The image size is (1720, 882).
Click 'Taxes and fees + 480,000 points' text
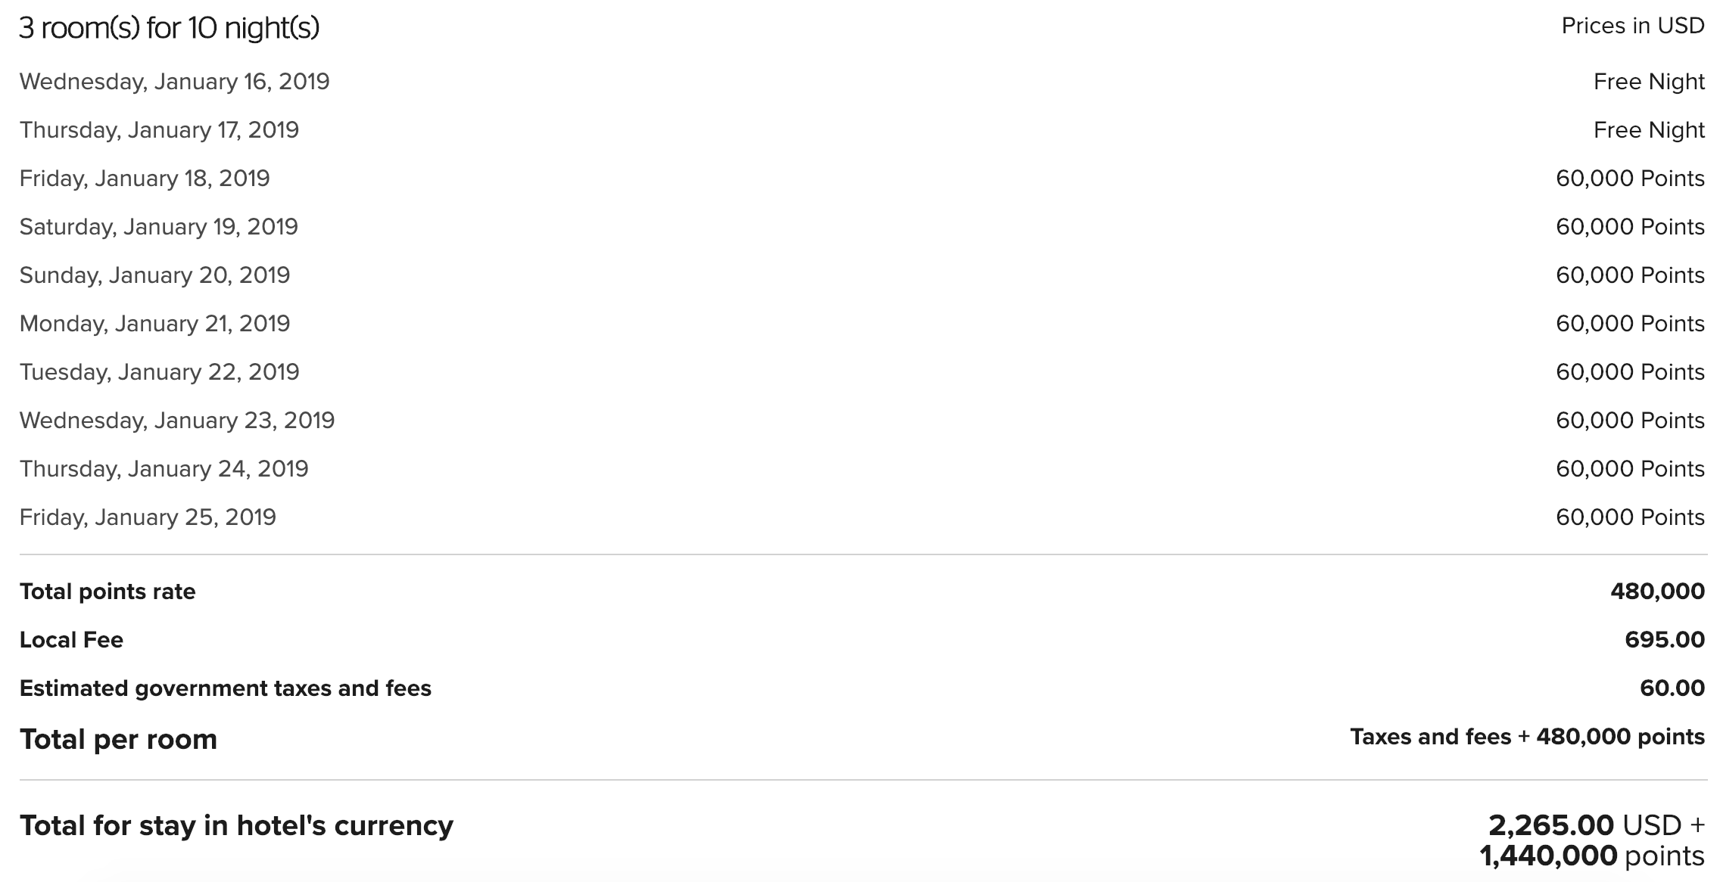click(x=1527, y=737)
